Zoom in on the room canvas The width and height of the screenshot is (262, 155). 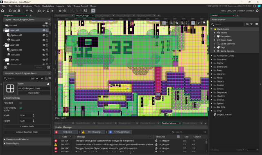coord(182,23)
